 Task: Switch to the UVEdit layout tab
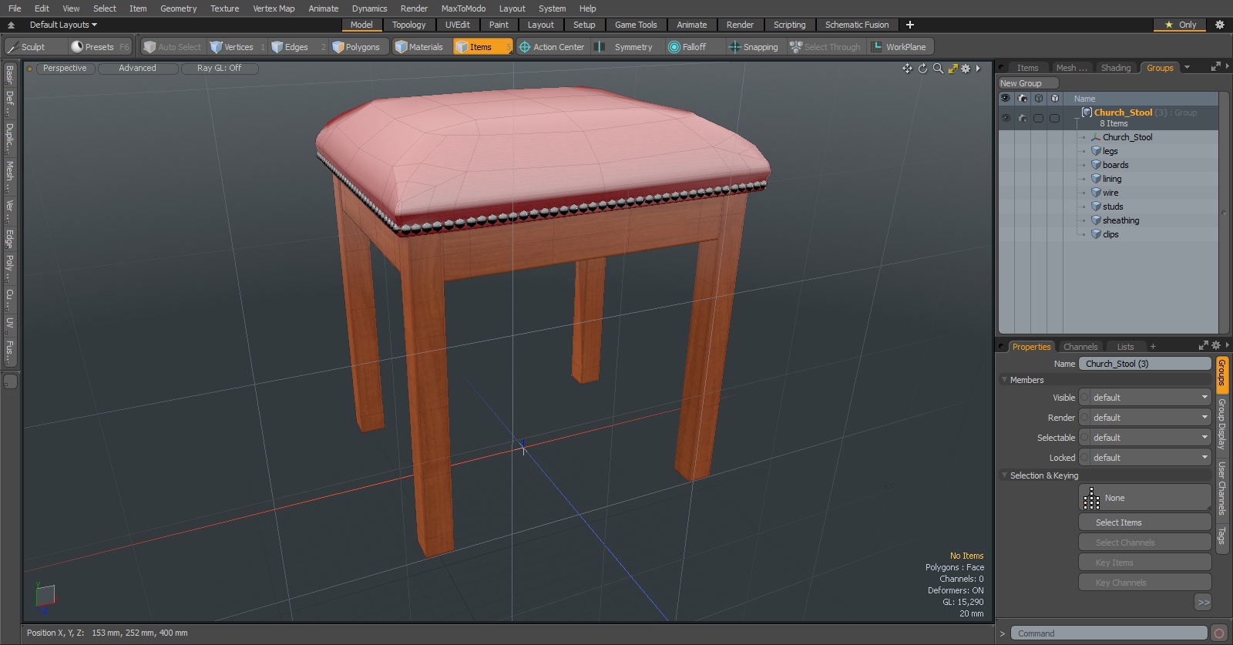click(x=457, y=25)
